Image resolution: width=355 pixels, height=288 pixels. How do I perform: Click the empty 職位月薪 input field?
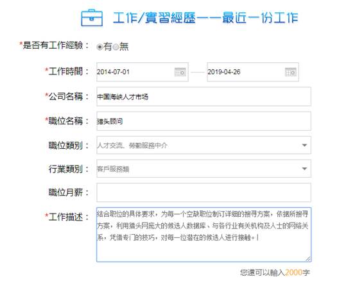point(203,192)
